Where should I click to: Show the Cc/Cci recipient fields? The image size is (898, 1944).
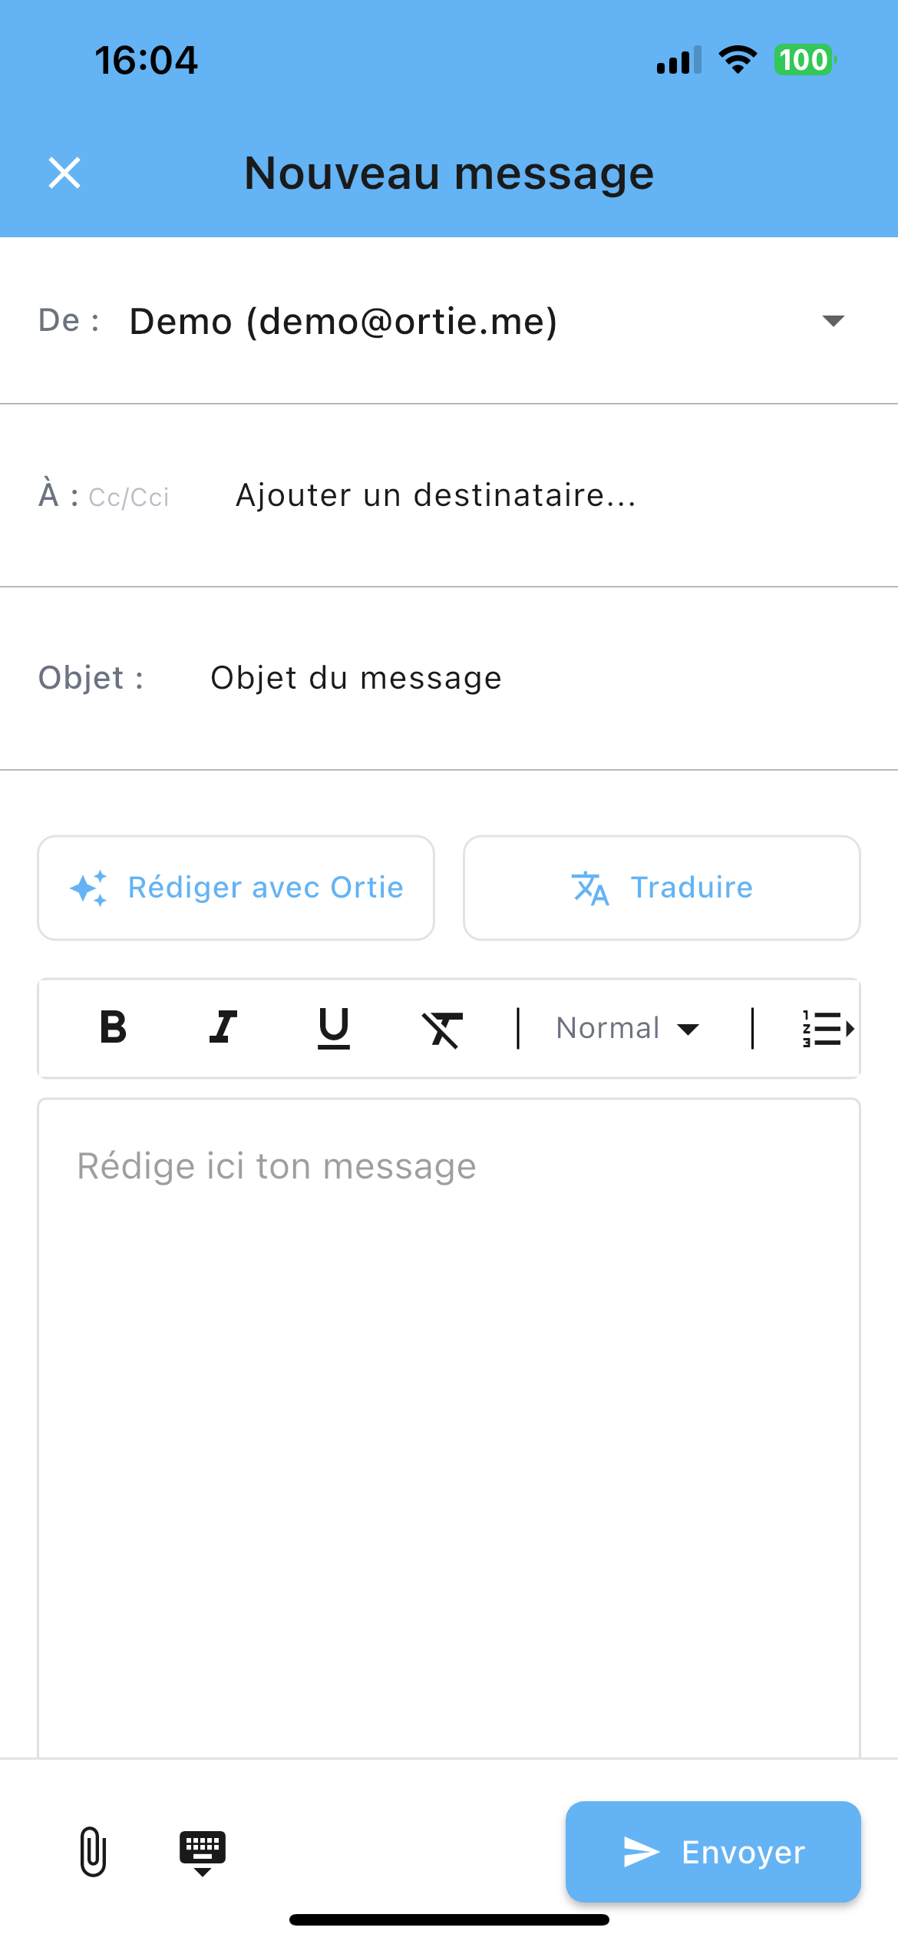pyautogui.click(x=129, y=498)
